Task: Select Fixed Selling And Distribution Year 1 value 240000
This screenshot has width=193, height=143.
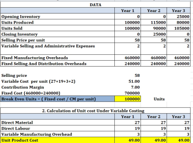Action: (128, 63)
